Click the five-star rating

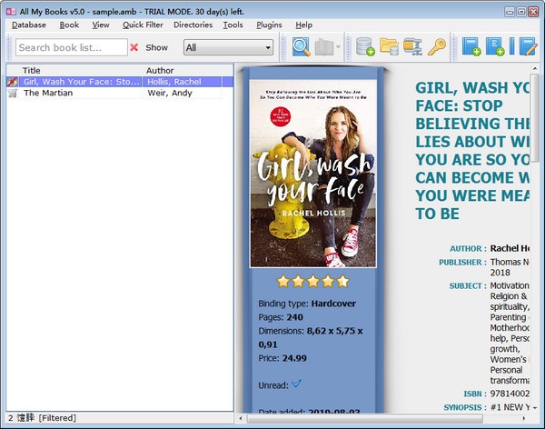click(x=312, y=281)
